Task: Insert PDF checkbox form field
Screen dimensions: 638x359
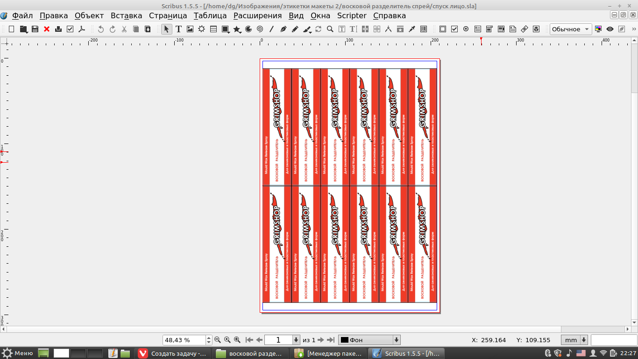Action: 454,29
